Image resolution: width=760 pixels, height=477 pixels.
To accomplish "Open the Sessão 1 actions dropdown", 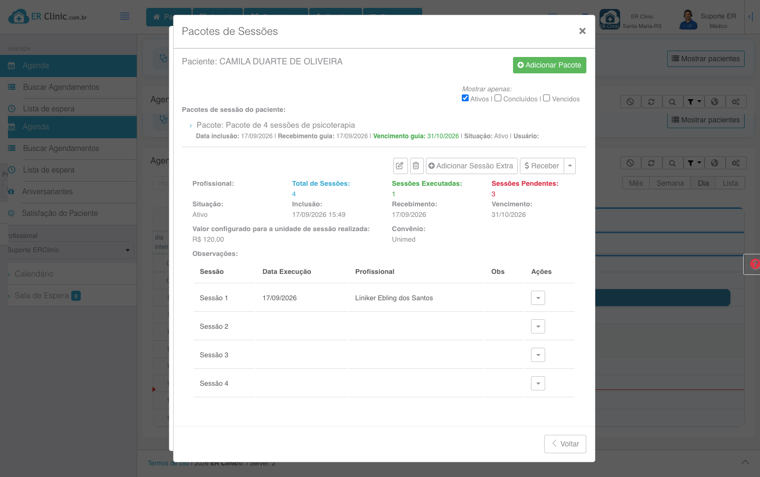I will (x=538, y=298).
